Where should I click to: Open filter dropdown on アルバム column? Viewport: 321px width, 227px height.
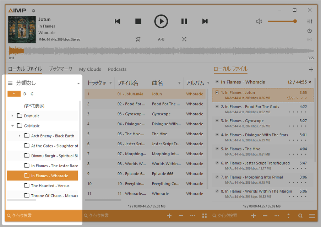pyautogui.click(x=208, y=83)
